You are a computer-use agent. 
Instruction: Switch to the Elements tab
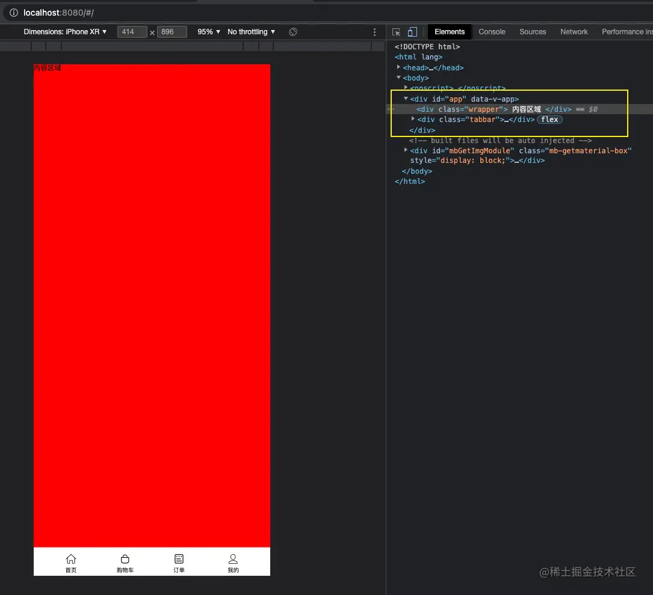tap(450, 32)
